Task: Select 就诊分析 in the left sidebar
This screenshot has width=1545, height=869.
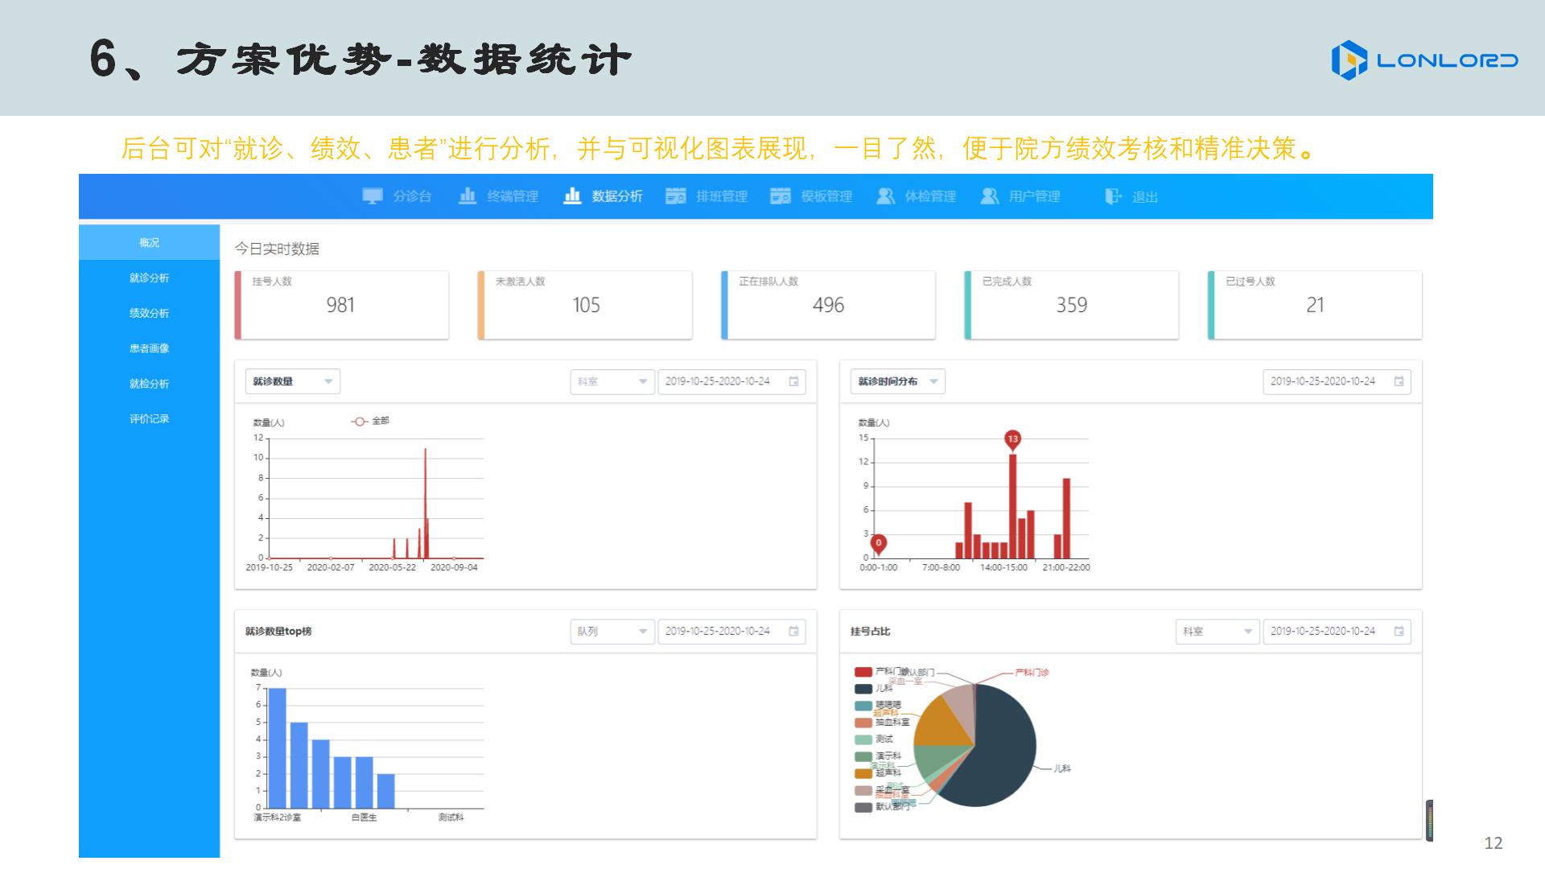Action: 149,278
